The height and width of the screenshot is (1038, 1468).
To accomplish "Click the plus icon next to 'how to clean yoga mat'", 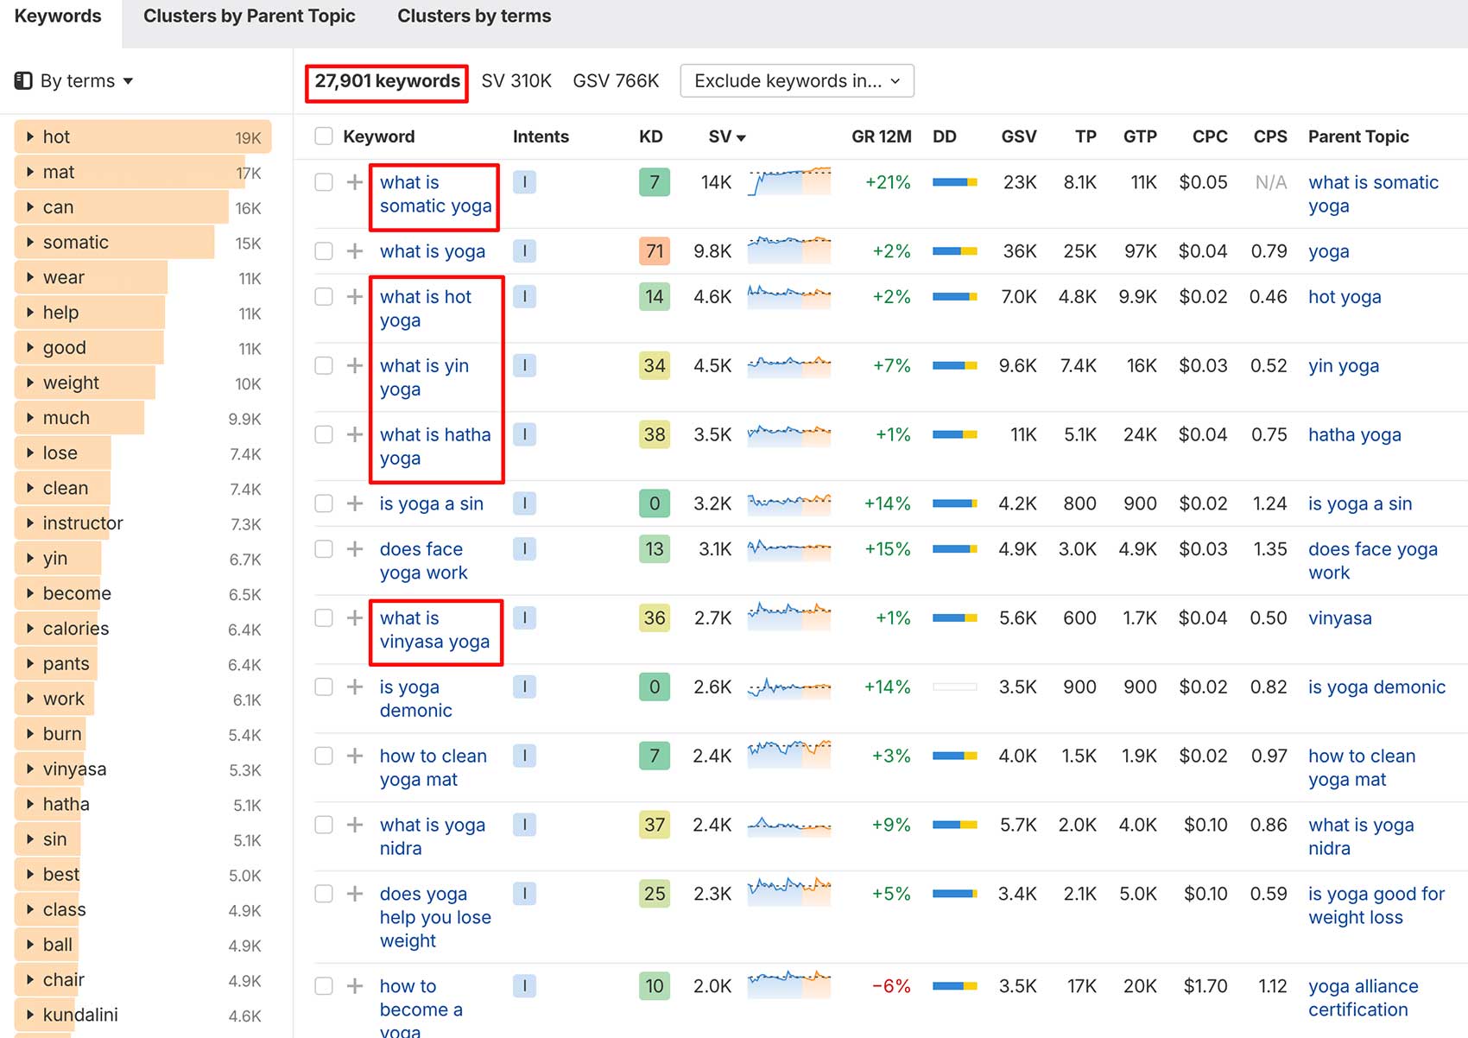I will [354, 756].
